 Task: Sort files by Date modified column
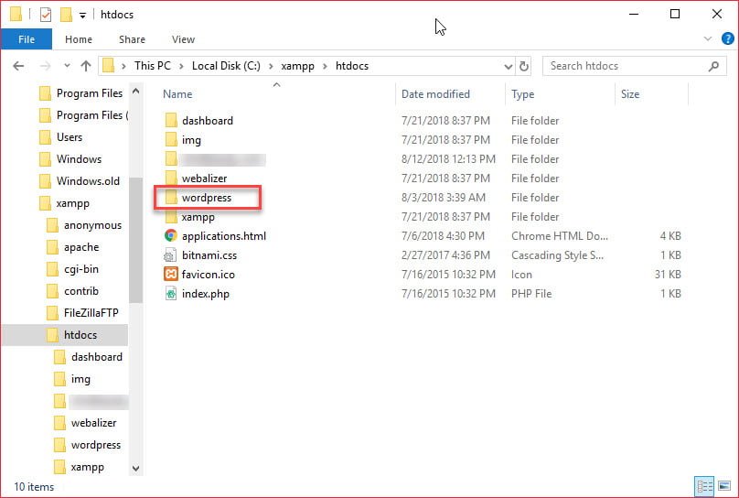click(x=435, y=94)
